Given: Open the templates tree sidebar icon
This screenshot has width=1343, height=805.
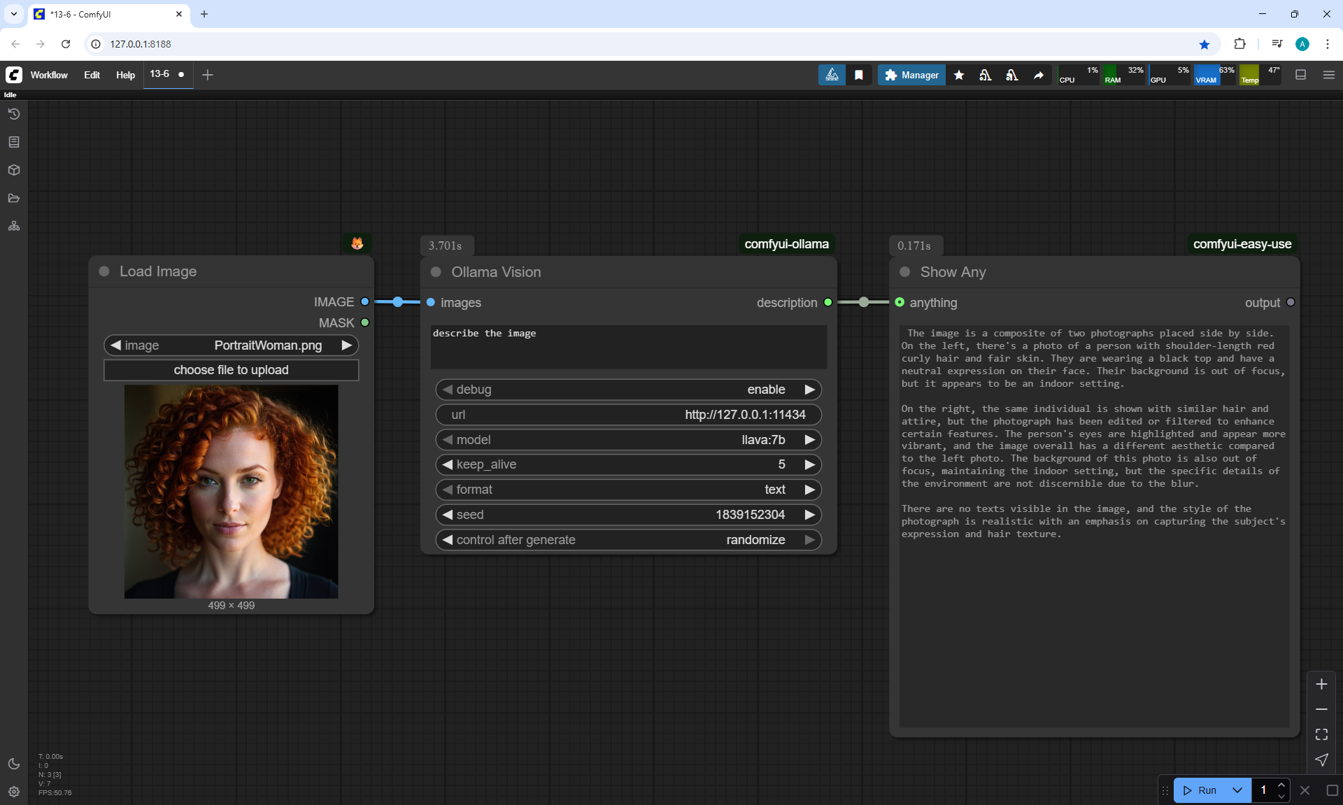Looking at the screenshot, I should [14, 226].
